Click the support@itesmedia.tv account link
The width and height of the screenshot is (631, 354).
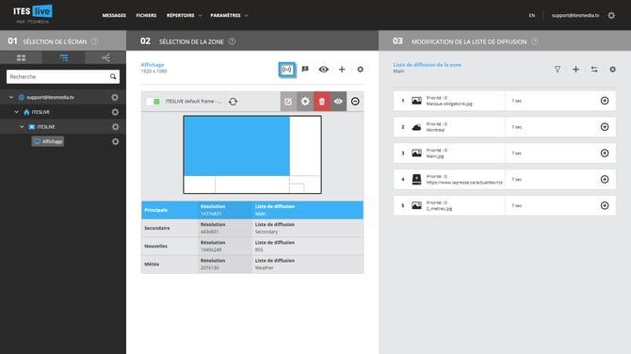coord(575,15)
